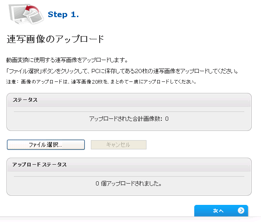Click inside the アップロード ステータス panel body
Image resolution: width=261 pixels, height=222 pixels.
tap(129, 183)
